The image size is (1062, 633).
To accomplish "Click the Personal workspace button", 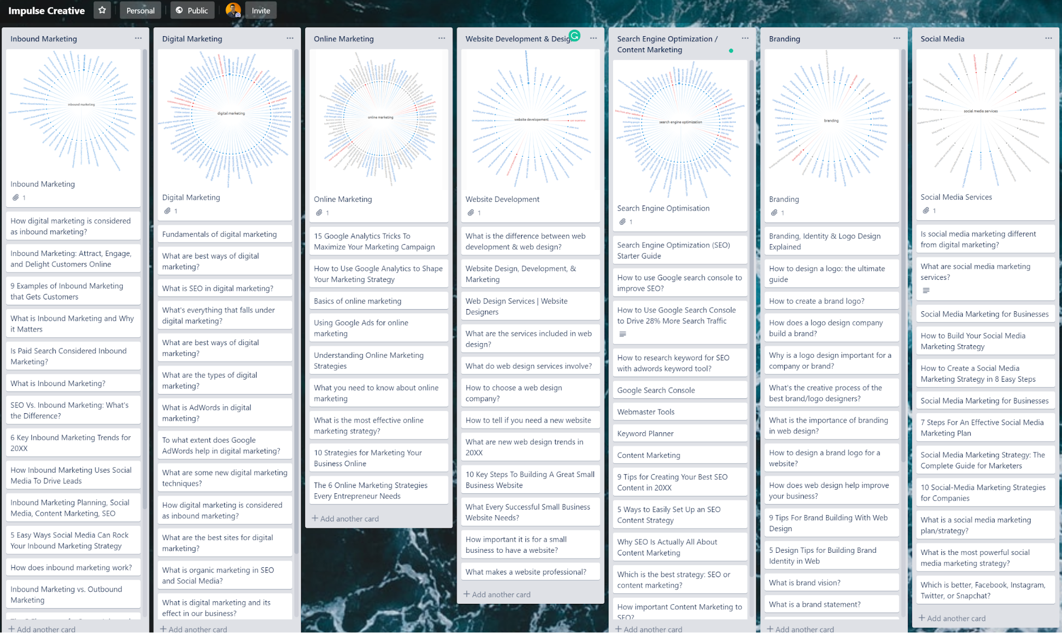I will [x=140, y=10].
